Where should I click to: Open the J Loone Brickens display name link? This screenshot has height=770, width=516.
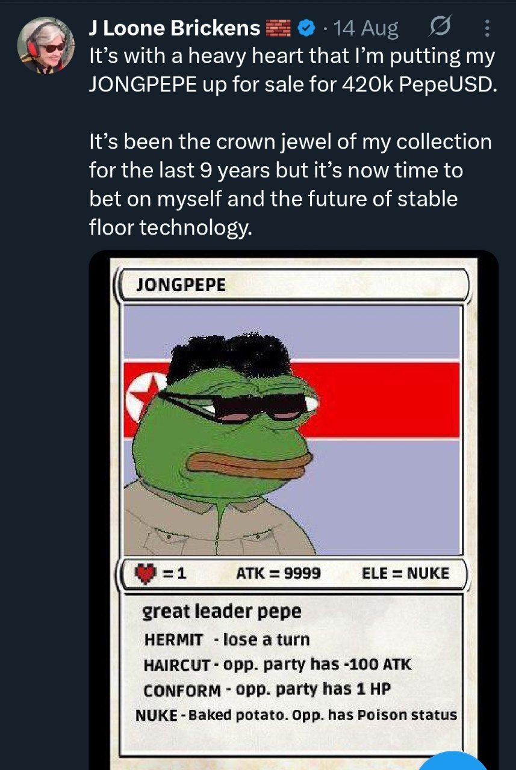[x=175, y=28]
